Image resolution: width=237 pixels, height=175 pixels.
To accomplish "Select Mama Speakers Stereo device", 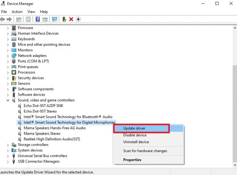I will click(x=42, y=134).
